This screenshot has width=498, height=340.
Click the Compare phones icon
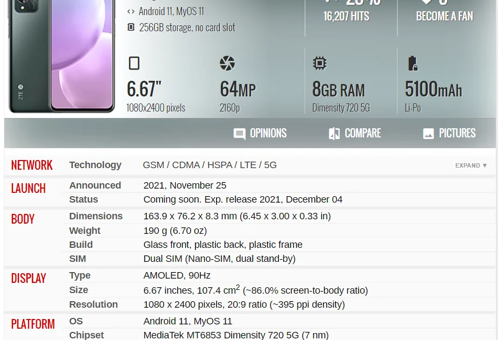pyautogui.click(x=334, y=134)
